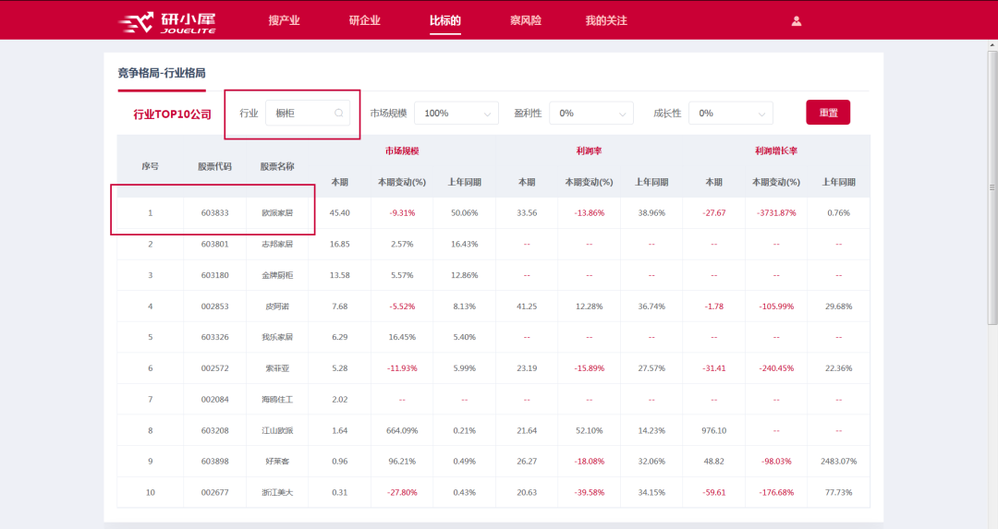Click the 序号 column header
This screenshot has width=998, height=529.
click(151, 166)
